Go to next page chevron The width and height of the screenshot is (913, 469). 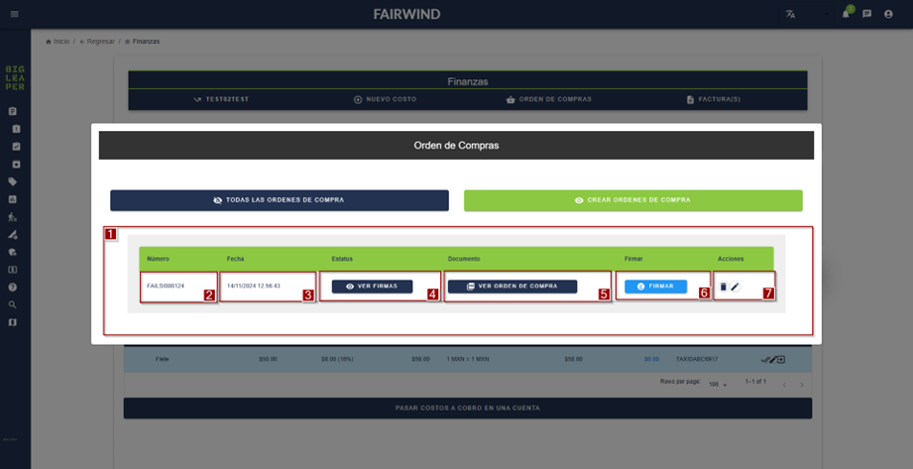[802, 385]
